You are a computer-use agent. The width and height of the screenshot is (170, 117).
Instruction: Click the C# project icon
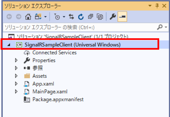tap(19, 45)
